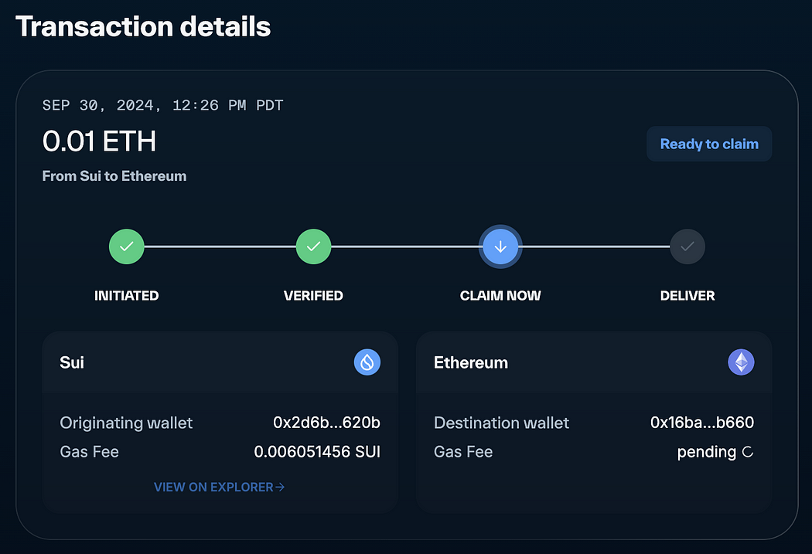Select the VERIFIED step label
This screenshot has height=554, width=812.
(313, 296)
